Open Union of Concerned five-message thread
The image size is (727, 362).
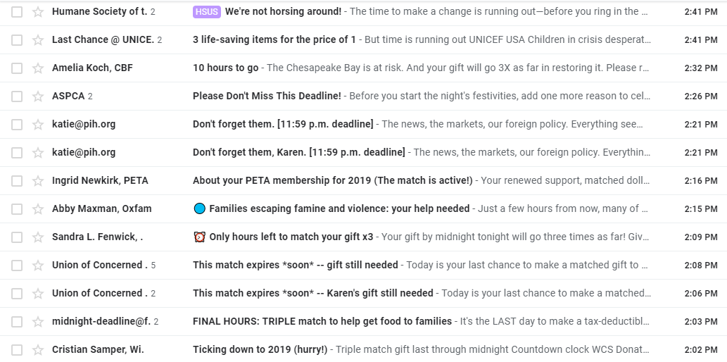tap(363, 266)
